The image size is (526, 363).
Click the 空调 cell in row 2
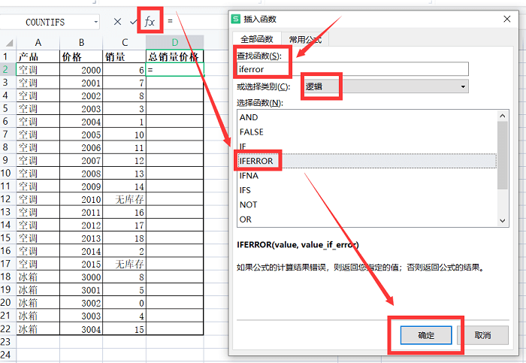[38, 70]
